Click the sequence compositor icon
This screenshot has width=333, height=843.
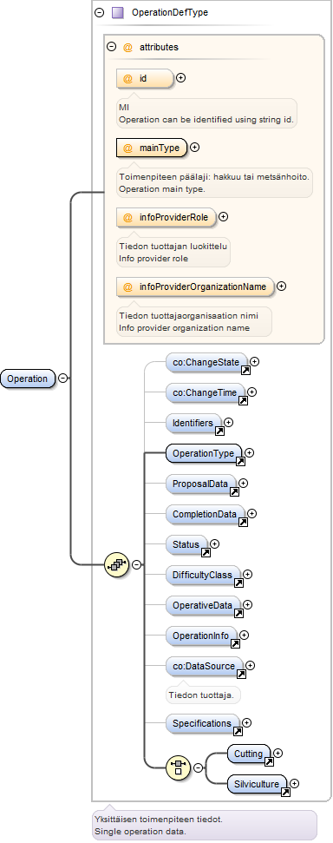coord(116,564)
